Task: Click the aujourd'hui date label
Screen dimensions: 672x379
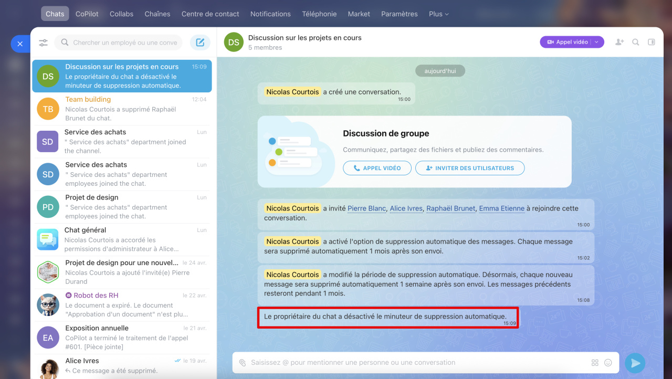Action: pos(440,71)
